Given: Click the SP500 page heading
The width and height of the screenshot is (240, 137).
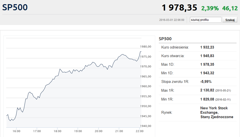Looking at the screenshot, I should coord(15,8).
